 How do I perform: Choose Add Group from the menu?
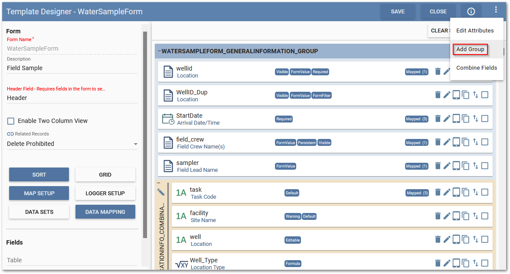coord(470,49)
